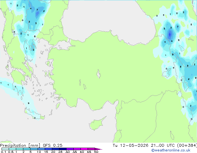Click the '21..00 UTC' time text
The width and height of the screenshot is (197, 153).
[x=163, y=146]
